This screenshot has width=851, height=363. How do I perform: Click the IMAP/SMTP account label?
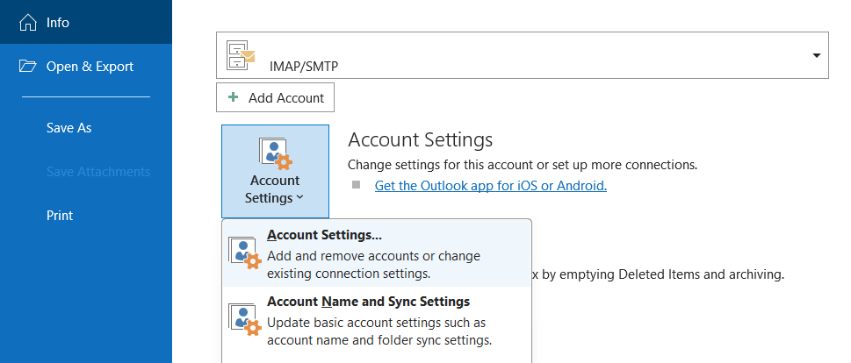tap(303, 67)
